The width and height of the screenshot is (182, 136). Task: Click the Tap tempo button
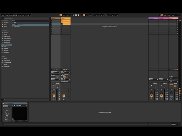coord(7,15)
